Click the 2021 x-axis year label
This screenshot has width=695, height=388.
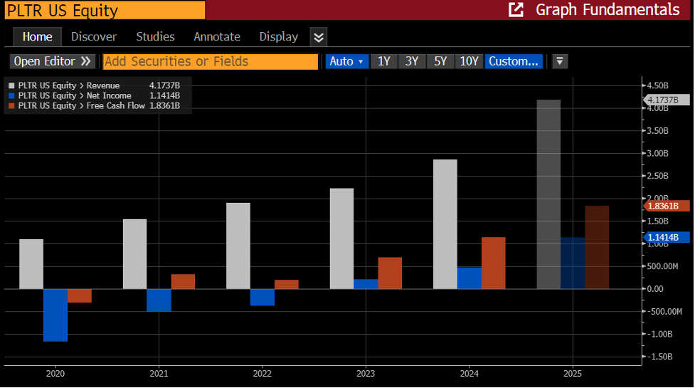tap(159, 373)
